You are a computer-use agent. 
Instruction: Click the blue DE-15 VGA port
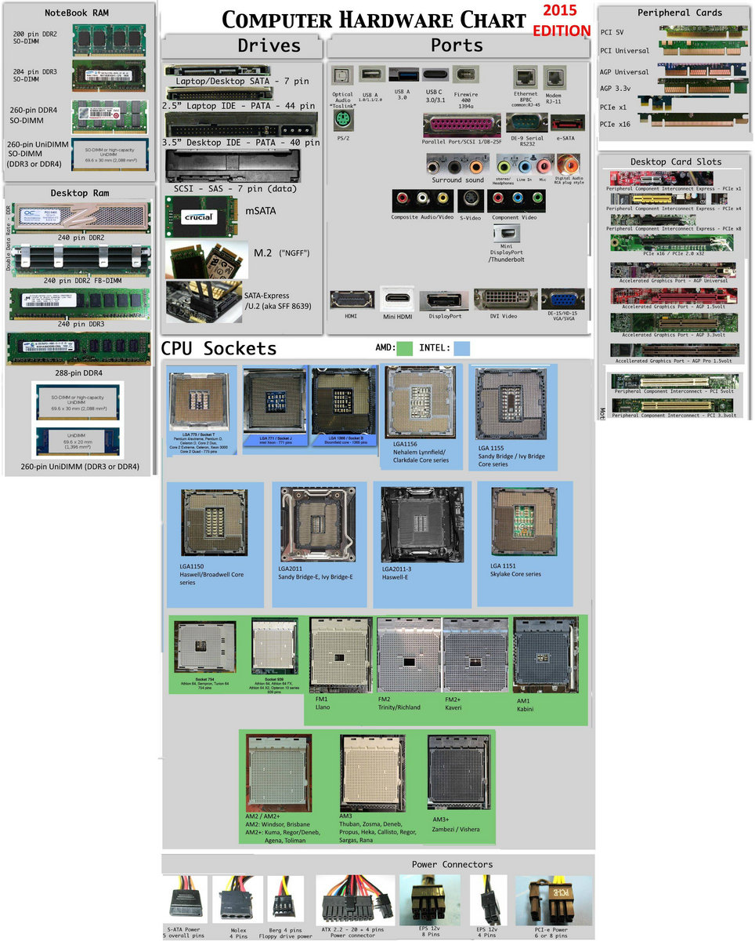pos(562,300)
